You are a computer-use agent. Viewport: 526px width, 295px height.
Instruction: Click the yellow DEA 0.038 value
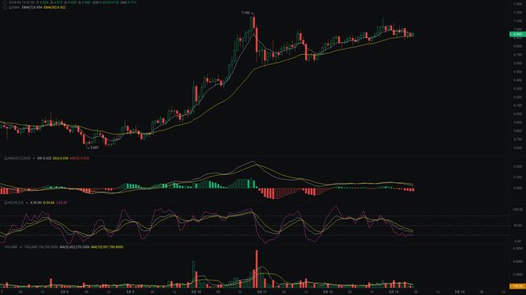point(61,158)
